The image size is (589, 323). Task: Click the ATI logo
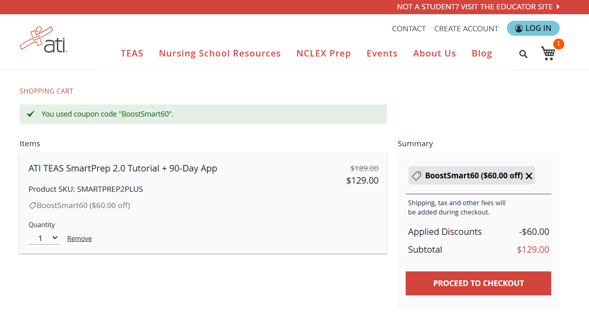(x=43, y=40)
